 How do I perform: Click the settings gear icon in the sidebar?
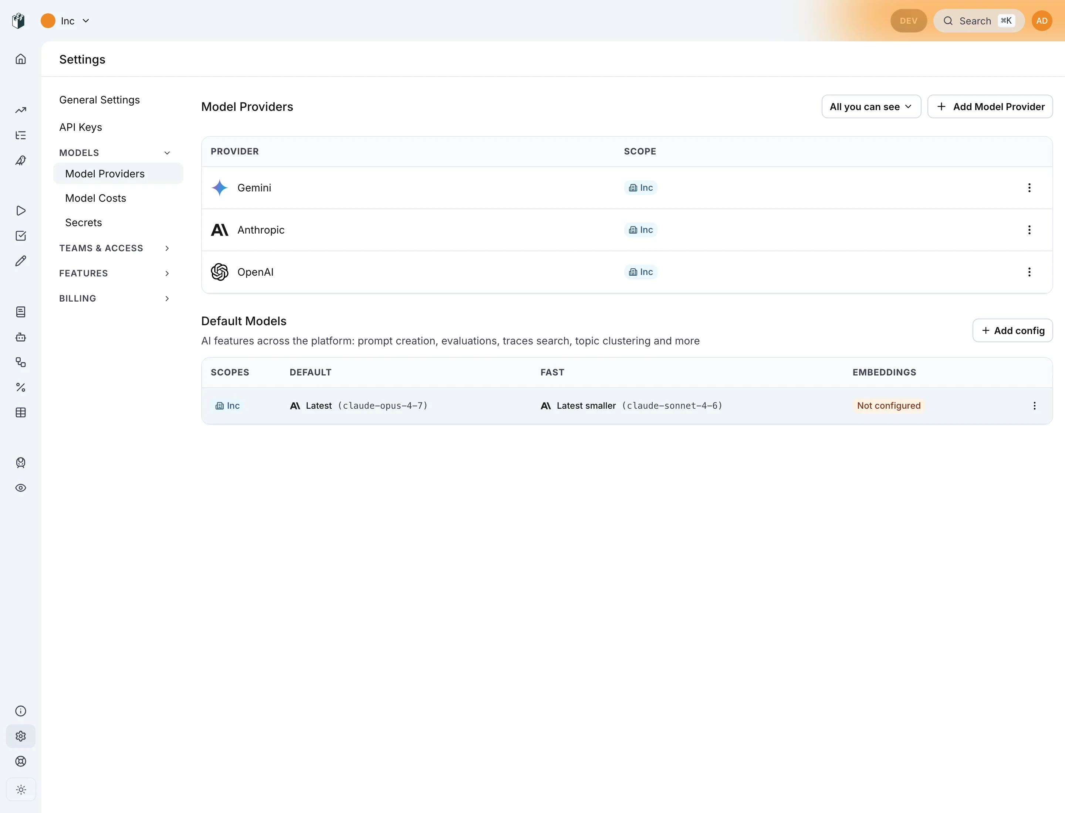click(x=21, y=737)
